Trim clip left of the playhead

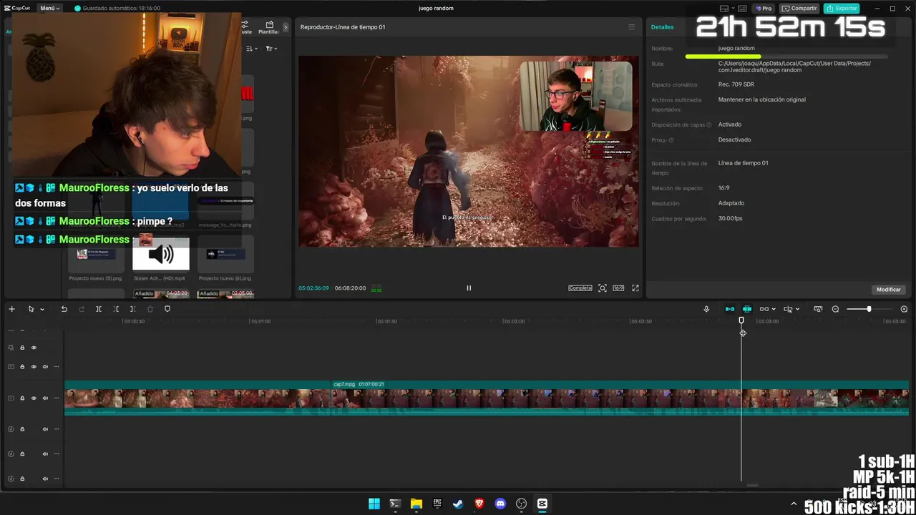(x=116, y=309)
